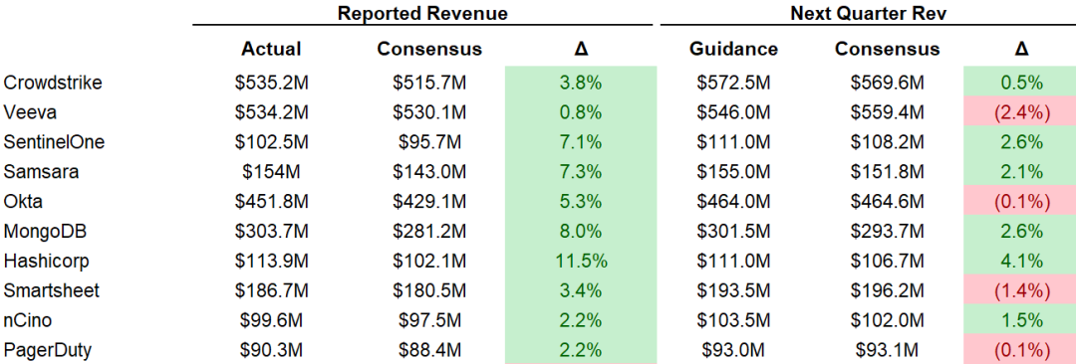Click the Guidance column header
Screen dimensions: 1076x364
click(733, 50)
